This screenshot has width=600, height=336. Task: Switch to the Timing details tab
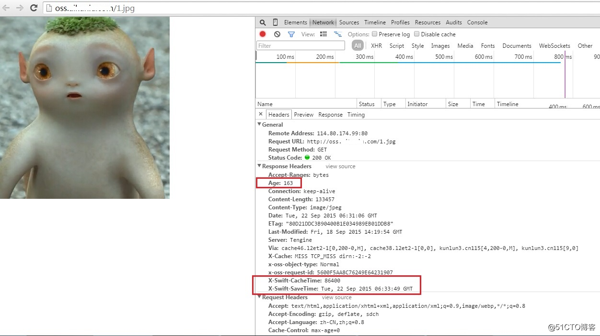click(x=356, y=115)
